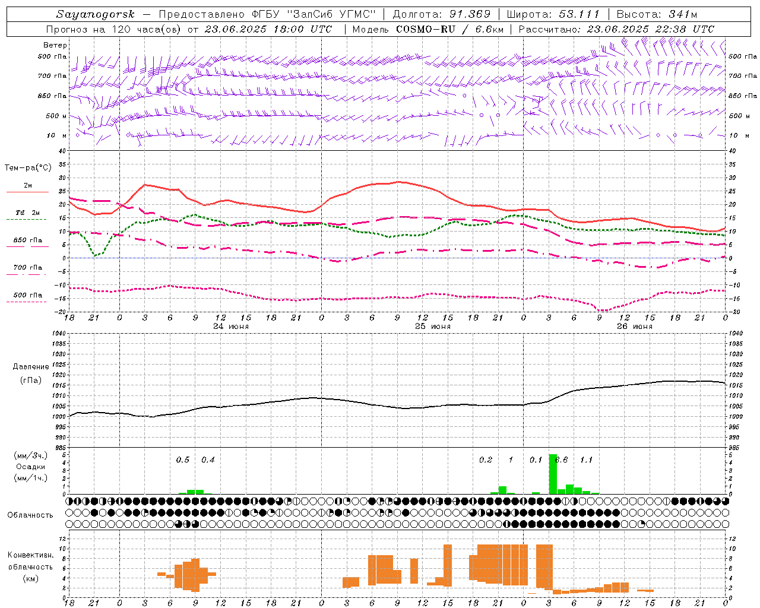Click the 'Высота: 341м' header value

657,14
